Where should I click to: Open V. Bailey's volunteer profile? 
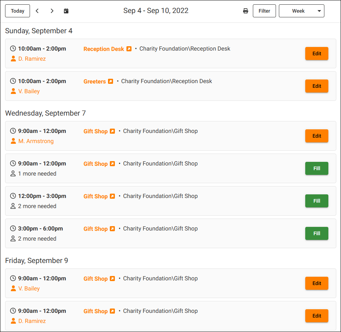point(29,91)
